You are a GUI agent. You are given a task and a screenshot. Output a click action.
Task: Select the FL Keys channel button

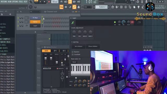(x=35, y=18)
